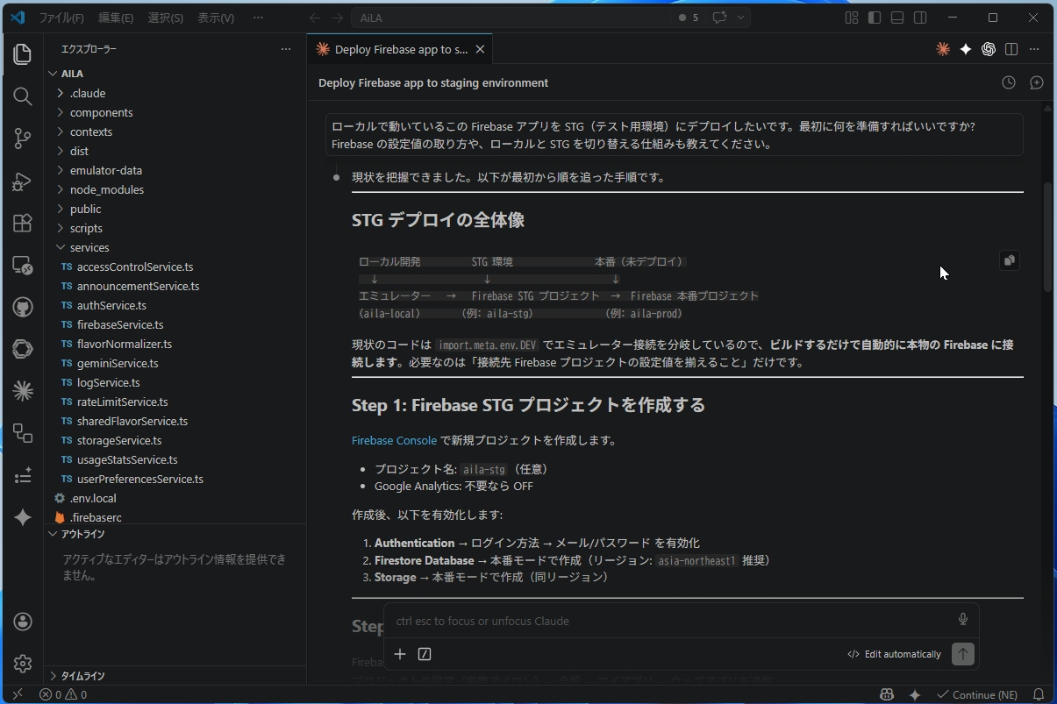Split the editor to the right

(1011, 49)
